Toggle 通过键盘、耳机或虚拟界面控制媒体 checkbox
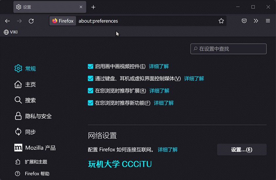This screenshot has height=180, width=276. click(91, 79)
